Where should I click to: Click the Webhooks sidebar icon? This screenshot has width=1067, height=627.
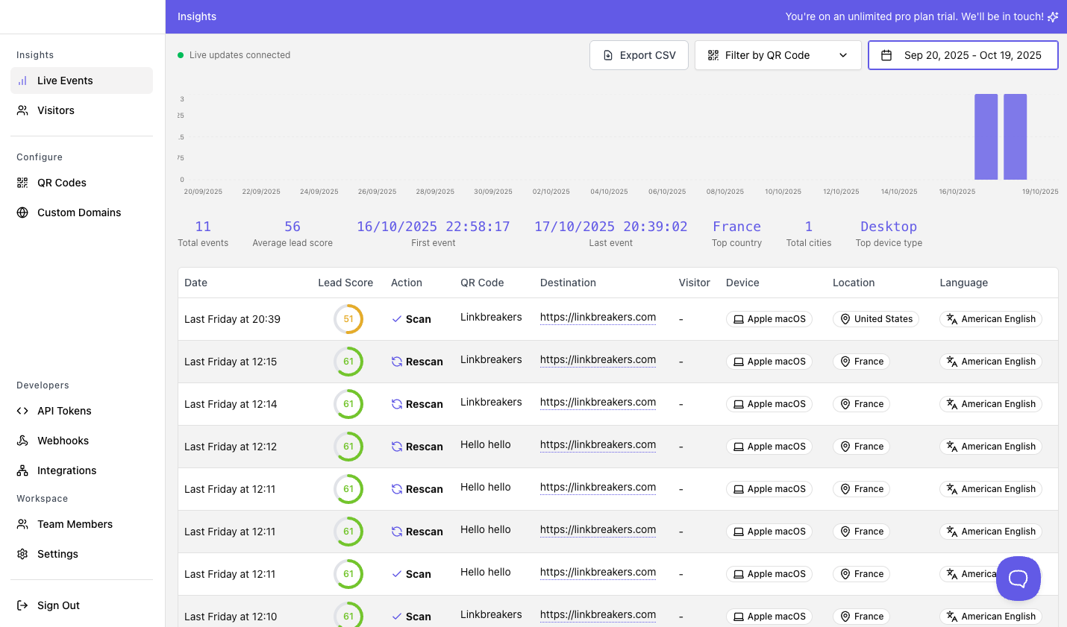tap(22, 441)
